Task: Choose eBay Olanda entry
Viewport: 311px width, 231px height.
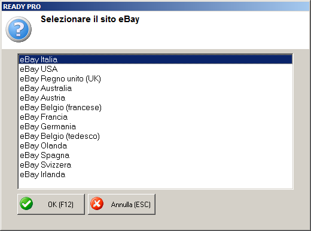Action: [x=155, y=145]
